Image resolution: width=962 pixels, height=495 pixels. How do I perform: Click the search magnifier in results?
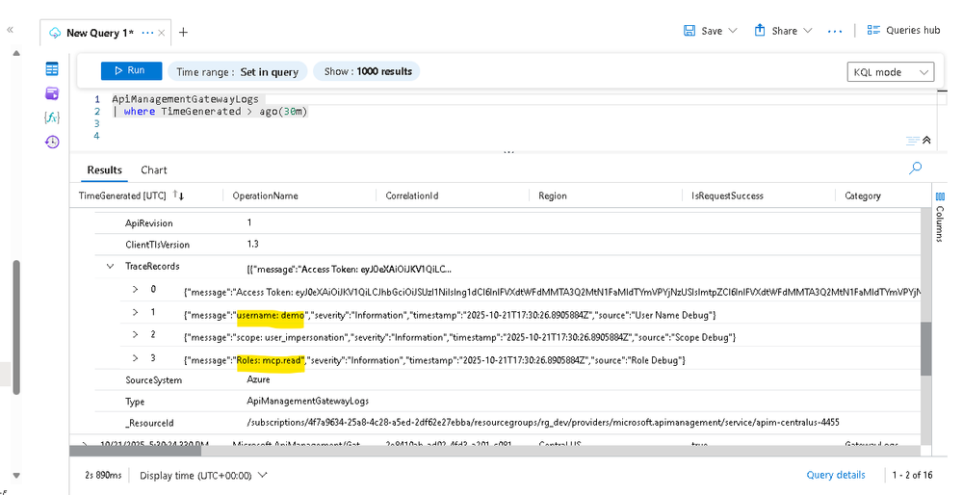pyautogui.click(x=915, y=169)
